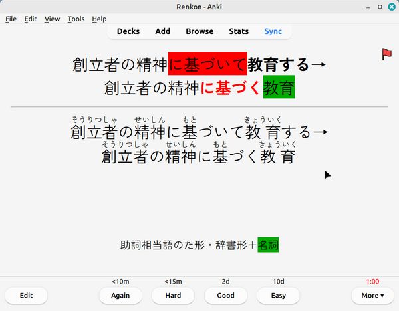The width and height of the screenshot is (399, 311).
Task: Go to Decks screen
Action: (x=128, y=31)
